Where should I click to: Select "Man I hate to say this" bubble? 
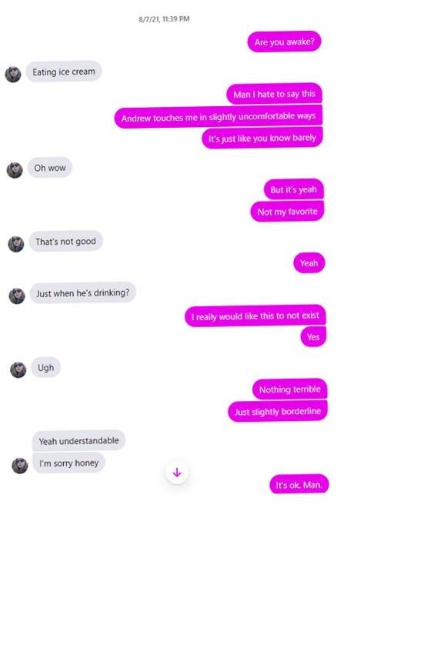[x=275, y=94]
